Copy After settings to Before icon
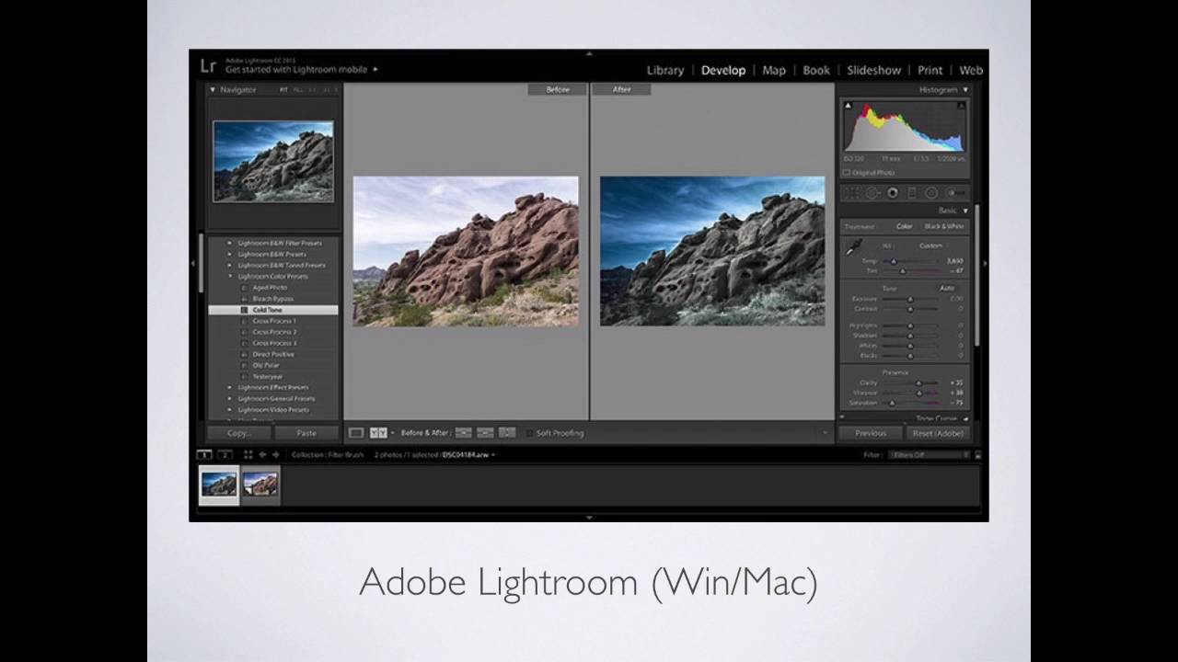1178x662 pixels. tap(485, 433)
